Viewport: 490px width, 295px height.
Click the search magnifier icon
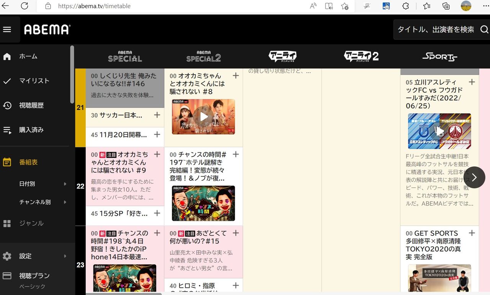click(x=485, y=29)
